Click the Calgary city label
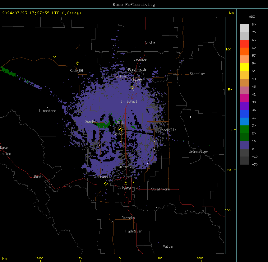268x262 pixels. click(124, 188)
